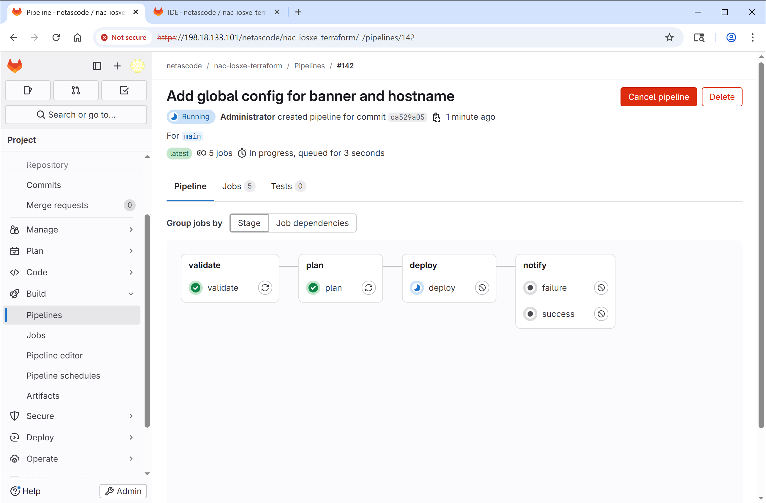Retry the plan job
Screen dimensions: 766x503
[368, 288]
